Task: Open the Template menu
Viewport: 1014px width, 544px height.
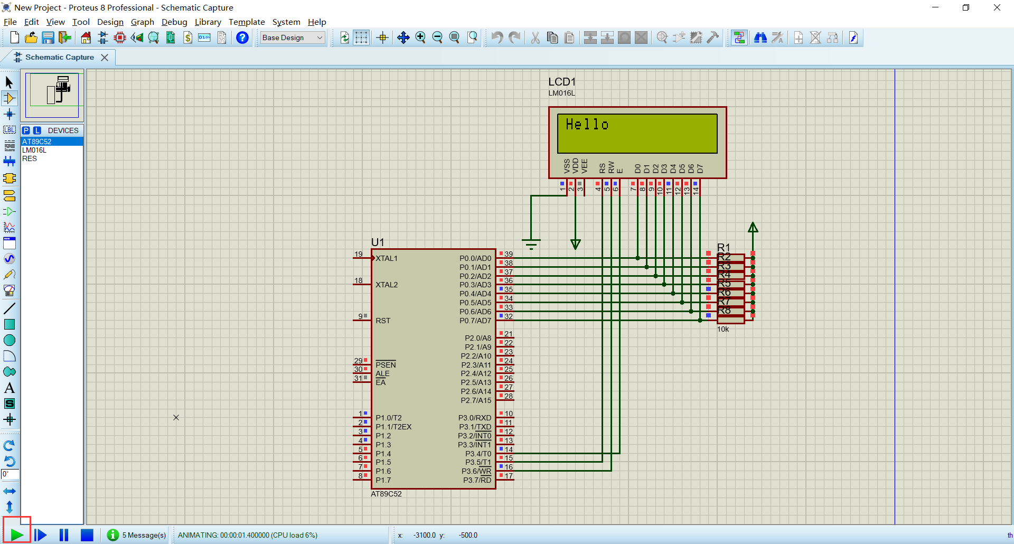Action: [247, 22]
